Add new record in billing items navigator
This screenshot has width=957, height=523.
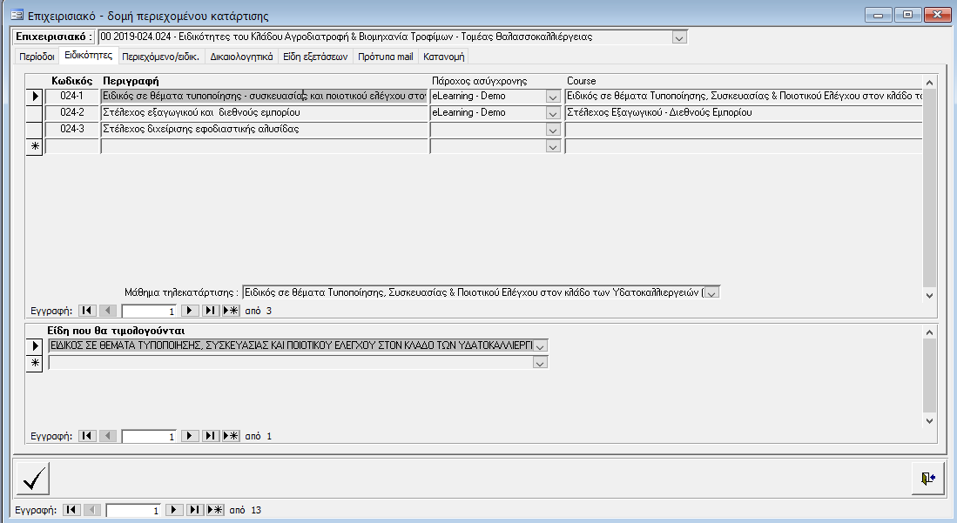[231, 436]
